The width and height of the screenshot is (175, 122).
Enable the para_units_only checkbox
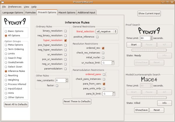[x=104, y=89]
